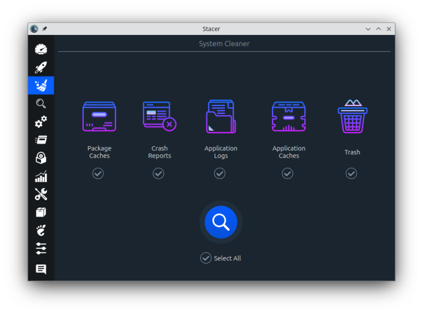Select the System Cleaner broom icon
Viewport: 423px width, 314px height.
click(x=41, y=85)
